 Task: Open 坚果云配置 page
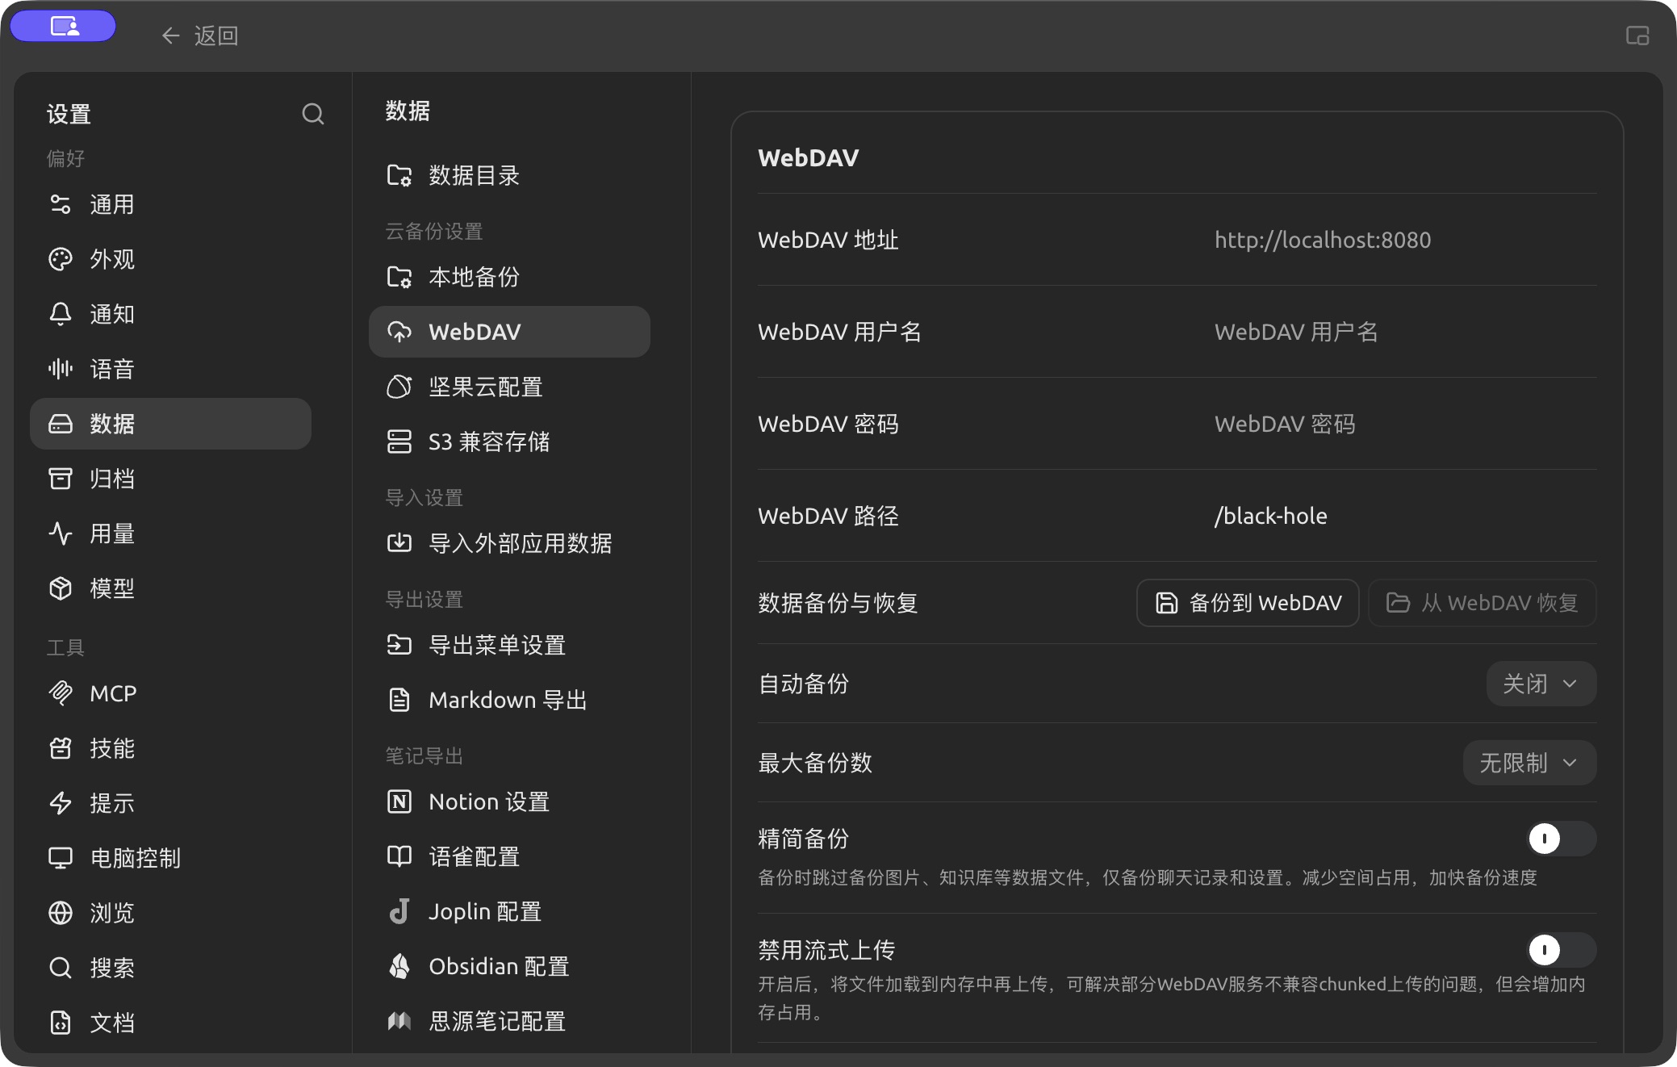(509, 387)
